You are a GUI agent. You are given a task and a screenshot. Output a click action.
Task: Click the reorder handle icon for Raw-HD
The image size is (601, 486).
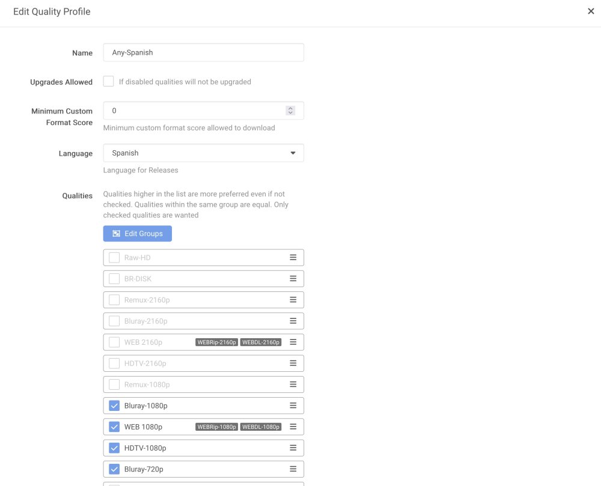293,257
